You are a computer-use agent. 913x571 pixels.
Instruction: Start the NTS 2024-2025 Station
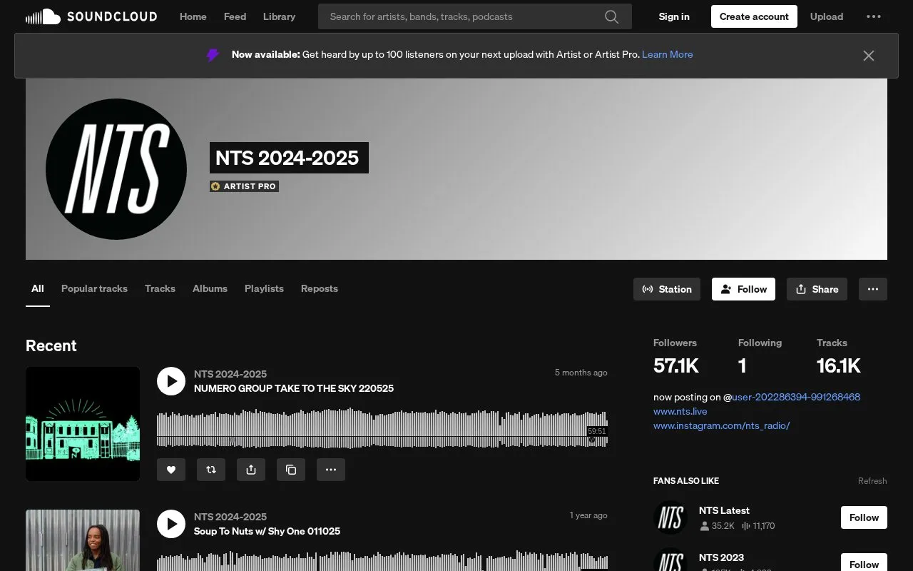pyautogui.click(x=667, y=289)
